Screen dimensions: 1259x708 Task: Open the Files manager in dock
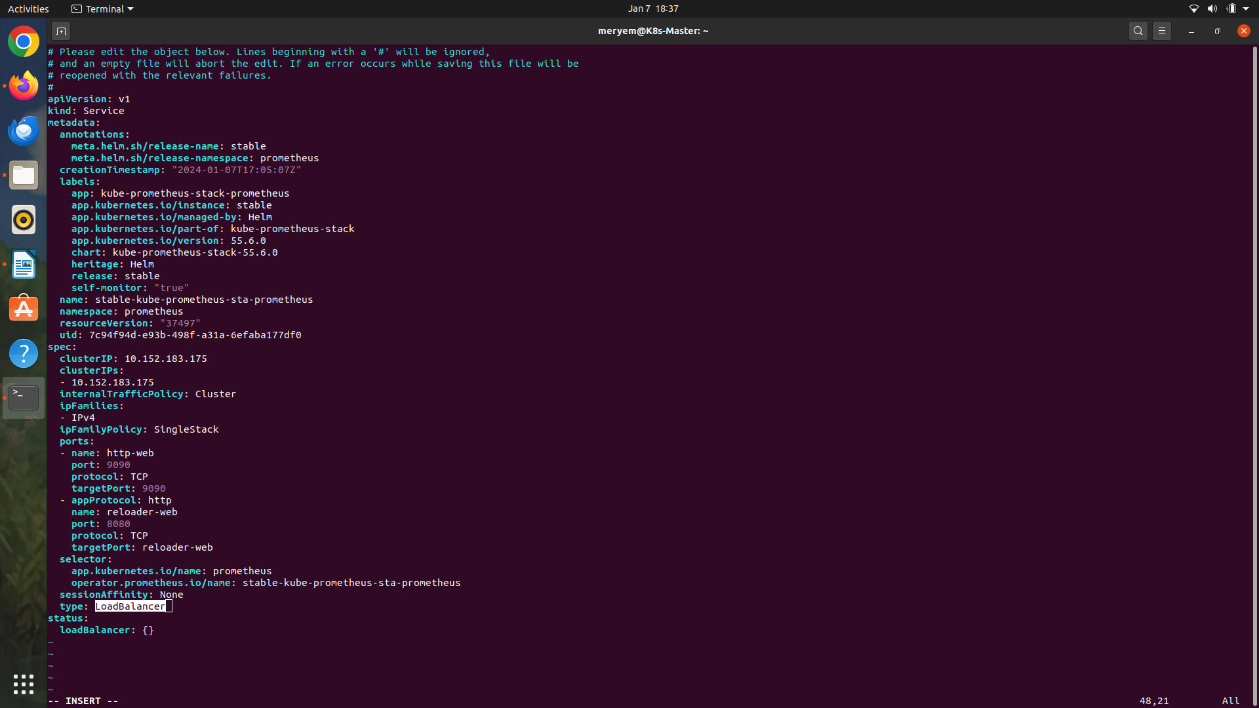tap(24, 175)
